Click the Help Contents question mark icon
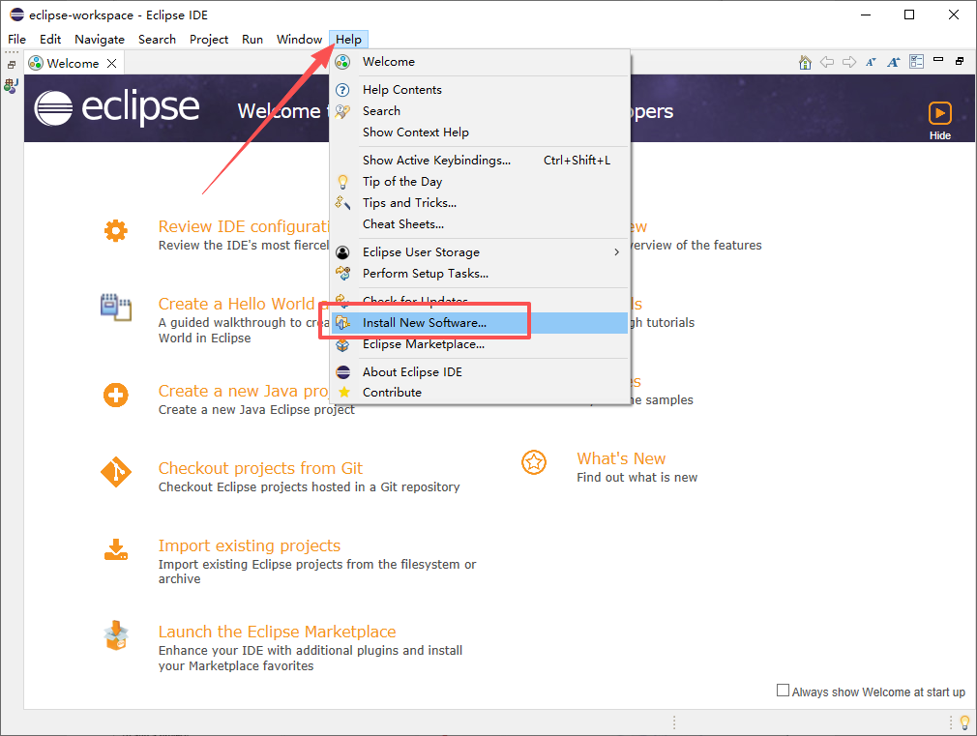 click(x=342, y=90)
